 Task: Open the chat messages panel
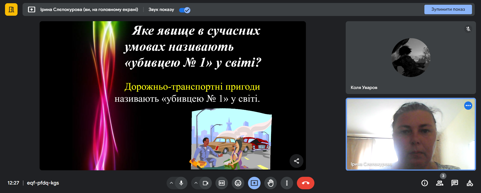[x=455, y=183]
